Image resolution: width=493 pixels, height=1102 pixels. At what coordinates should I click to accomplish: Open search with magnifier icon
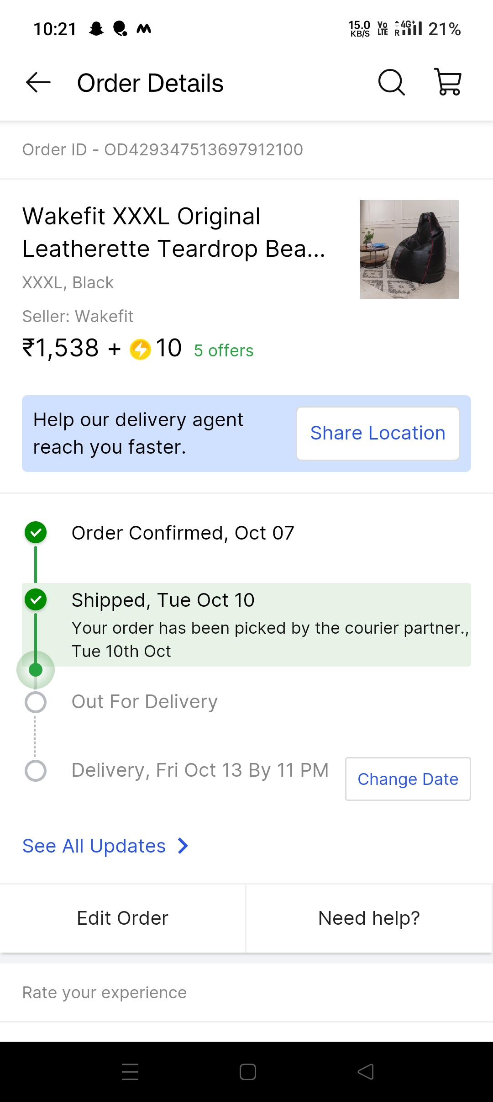point(391,83)
